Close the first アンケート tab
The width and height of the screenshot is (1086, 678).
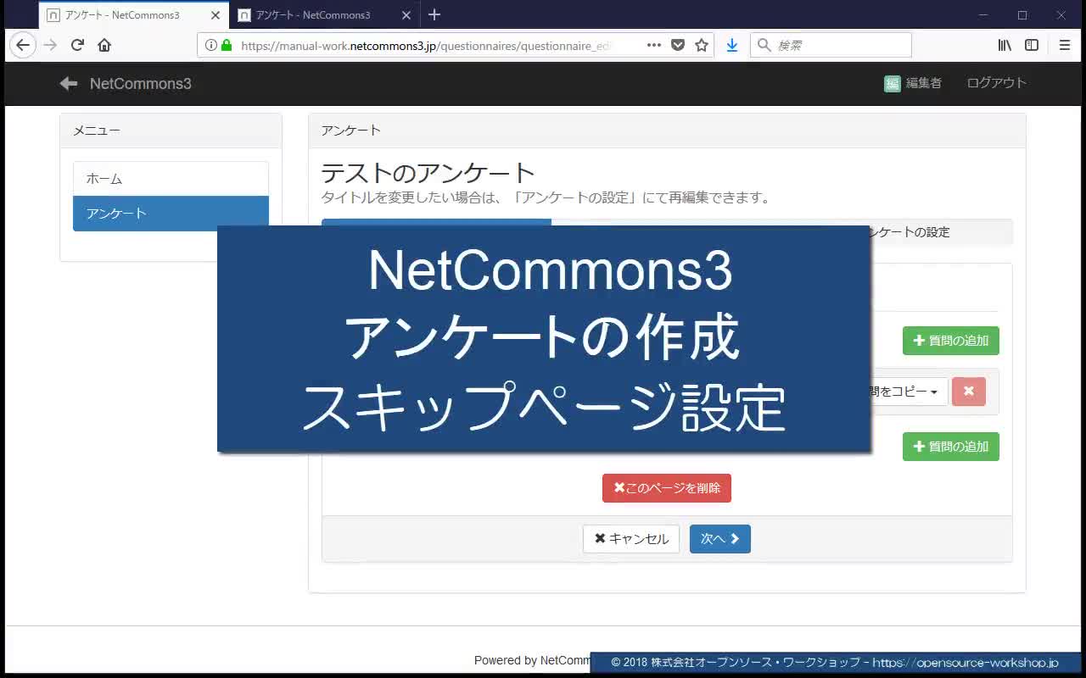tap(215, 15)
